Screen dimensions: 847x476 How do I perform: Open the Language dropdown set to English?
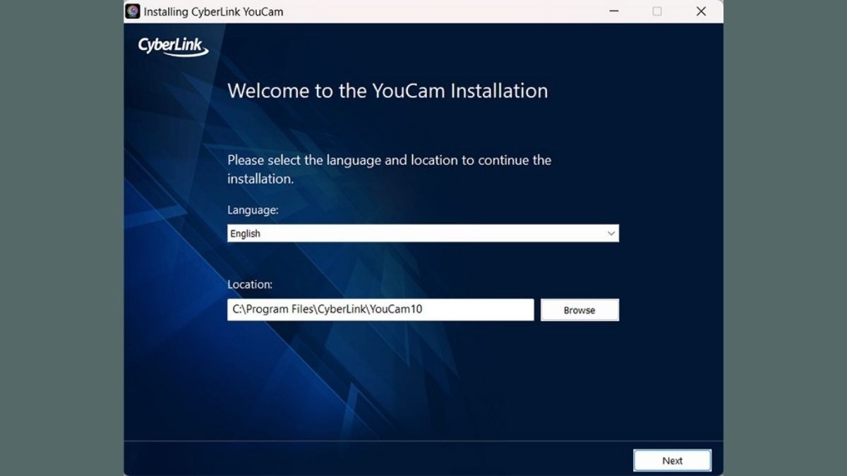[423, 233]
